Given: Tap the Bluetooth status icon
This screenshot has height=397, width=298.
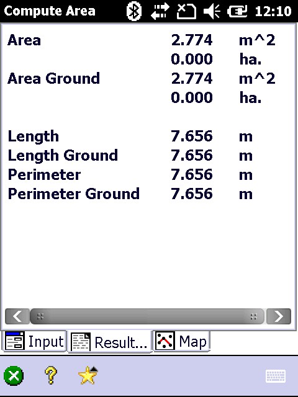Looking at the screenshot, I should [x=134, y=11].
